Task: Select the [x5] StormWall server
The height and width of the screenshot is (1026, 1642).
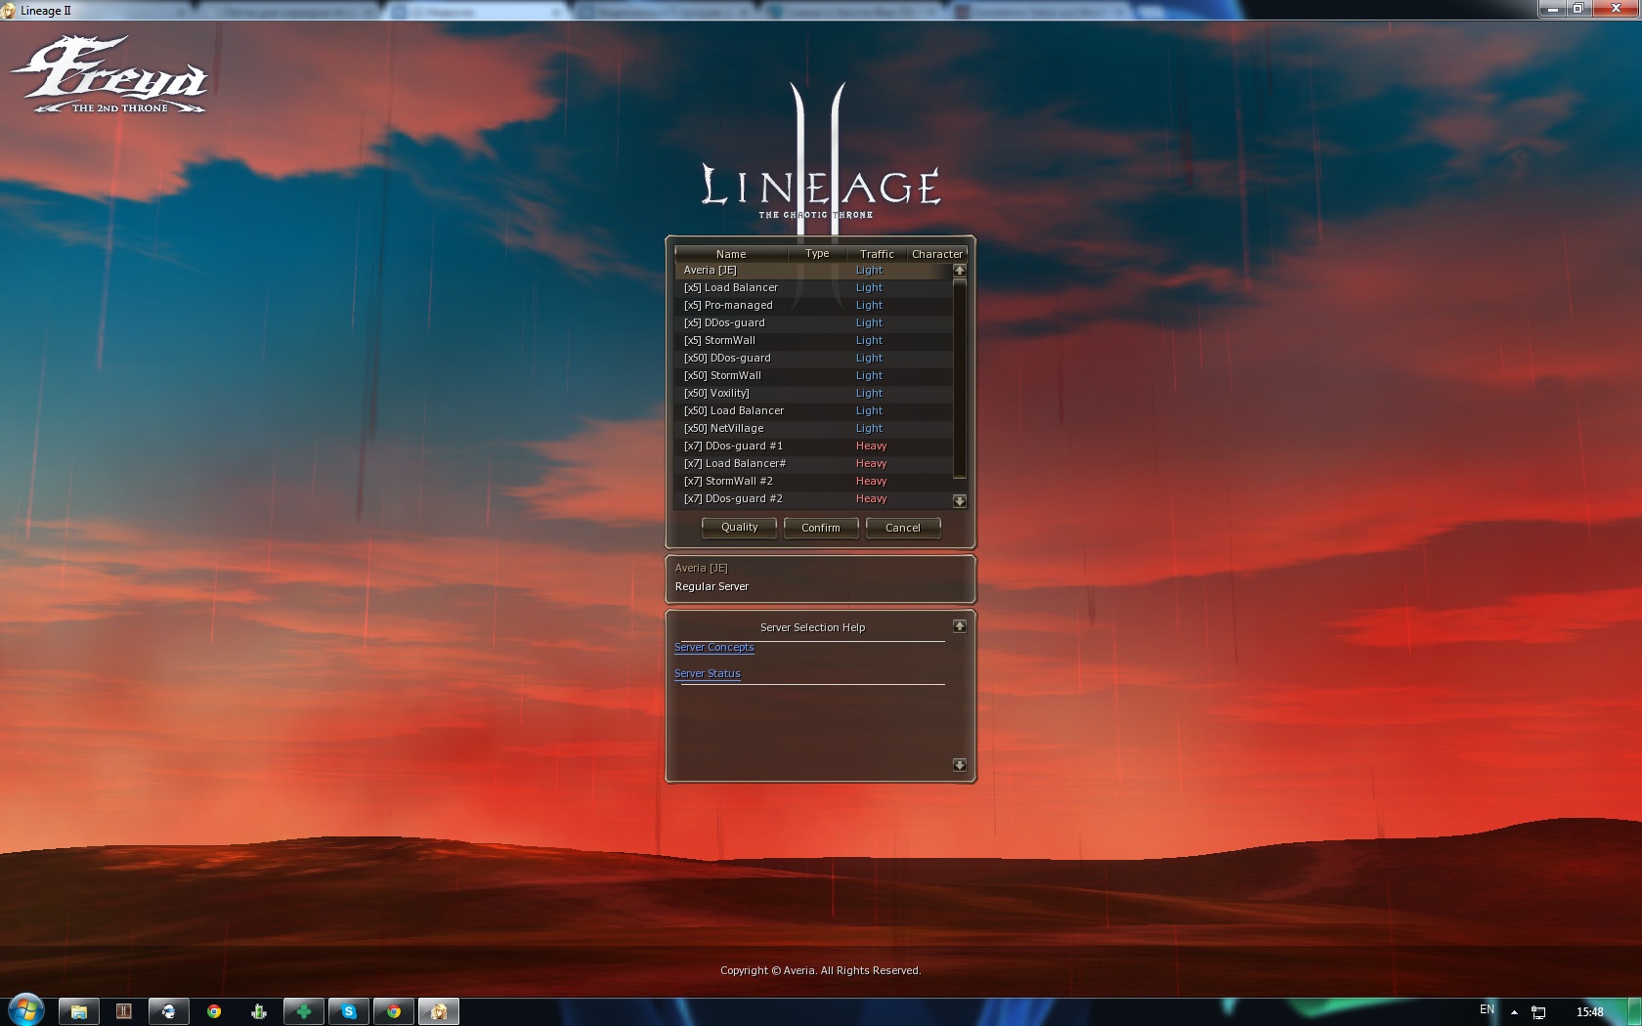Action: (x=813, y=341)
